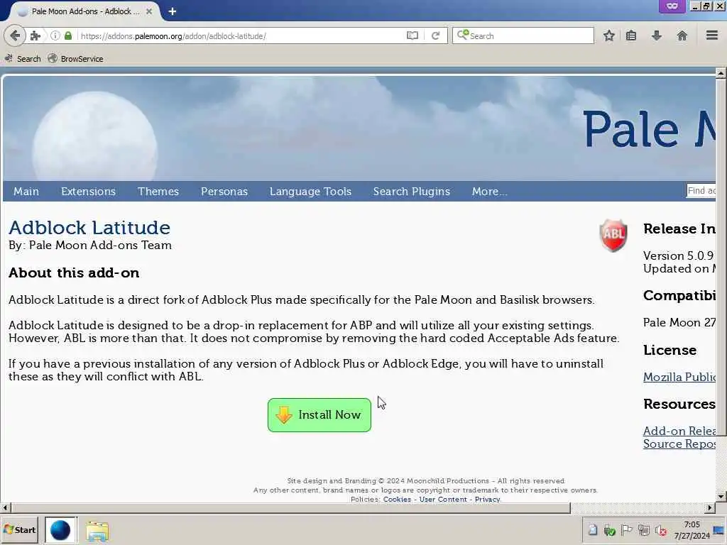The height and width of the screenshot is (545, 727).
Task: Open Language Tools section
Action: tap(311, 192)
